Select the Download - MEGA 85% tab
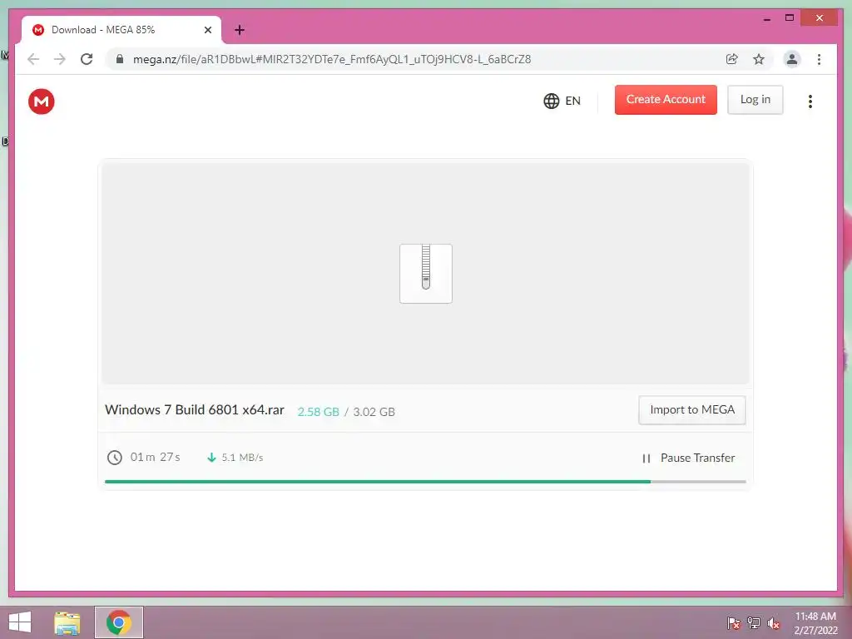 click(x=121, y=30)
